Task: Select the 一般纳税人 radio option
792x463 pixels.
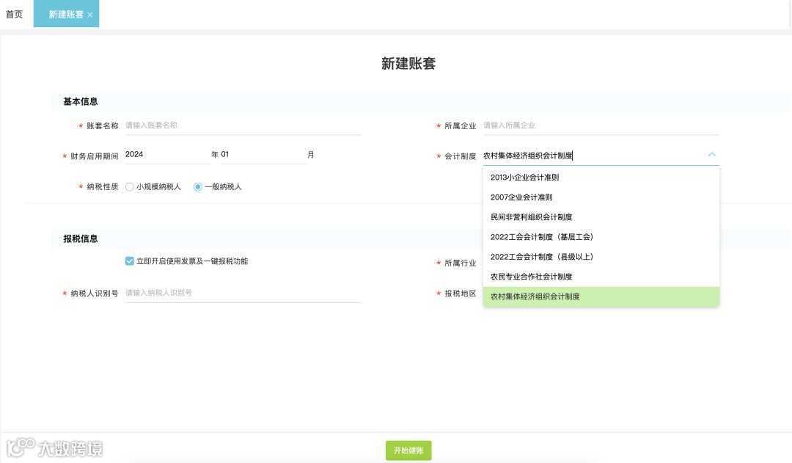Action: (198, 187)
